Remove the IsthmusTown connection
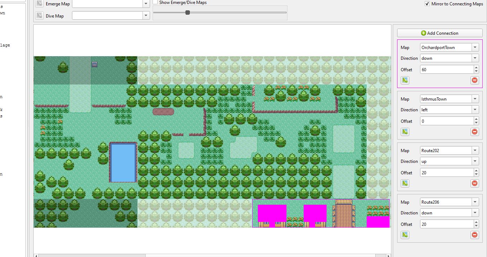This screenshot has width=487, height=257. (475, 132)
